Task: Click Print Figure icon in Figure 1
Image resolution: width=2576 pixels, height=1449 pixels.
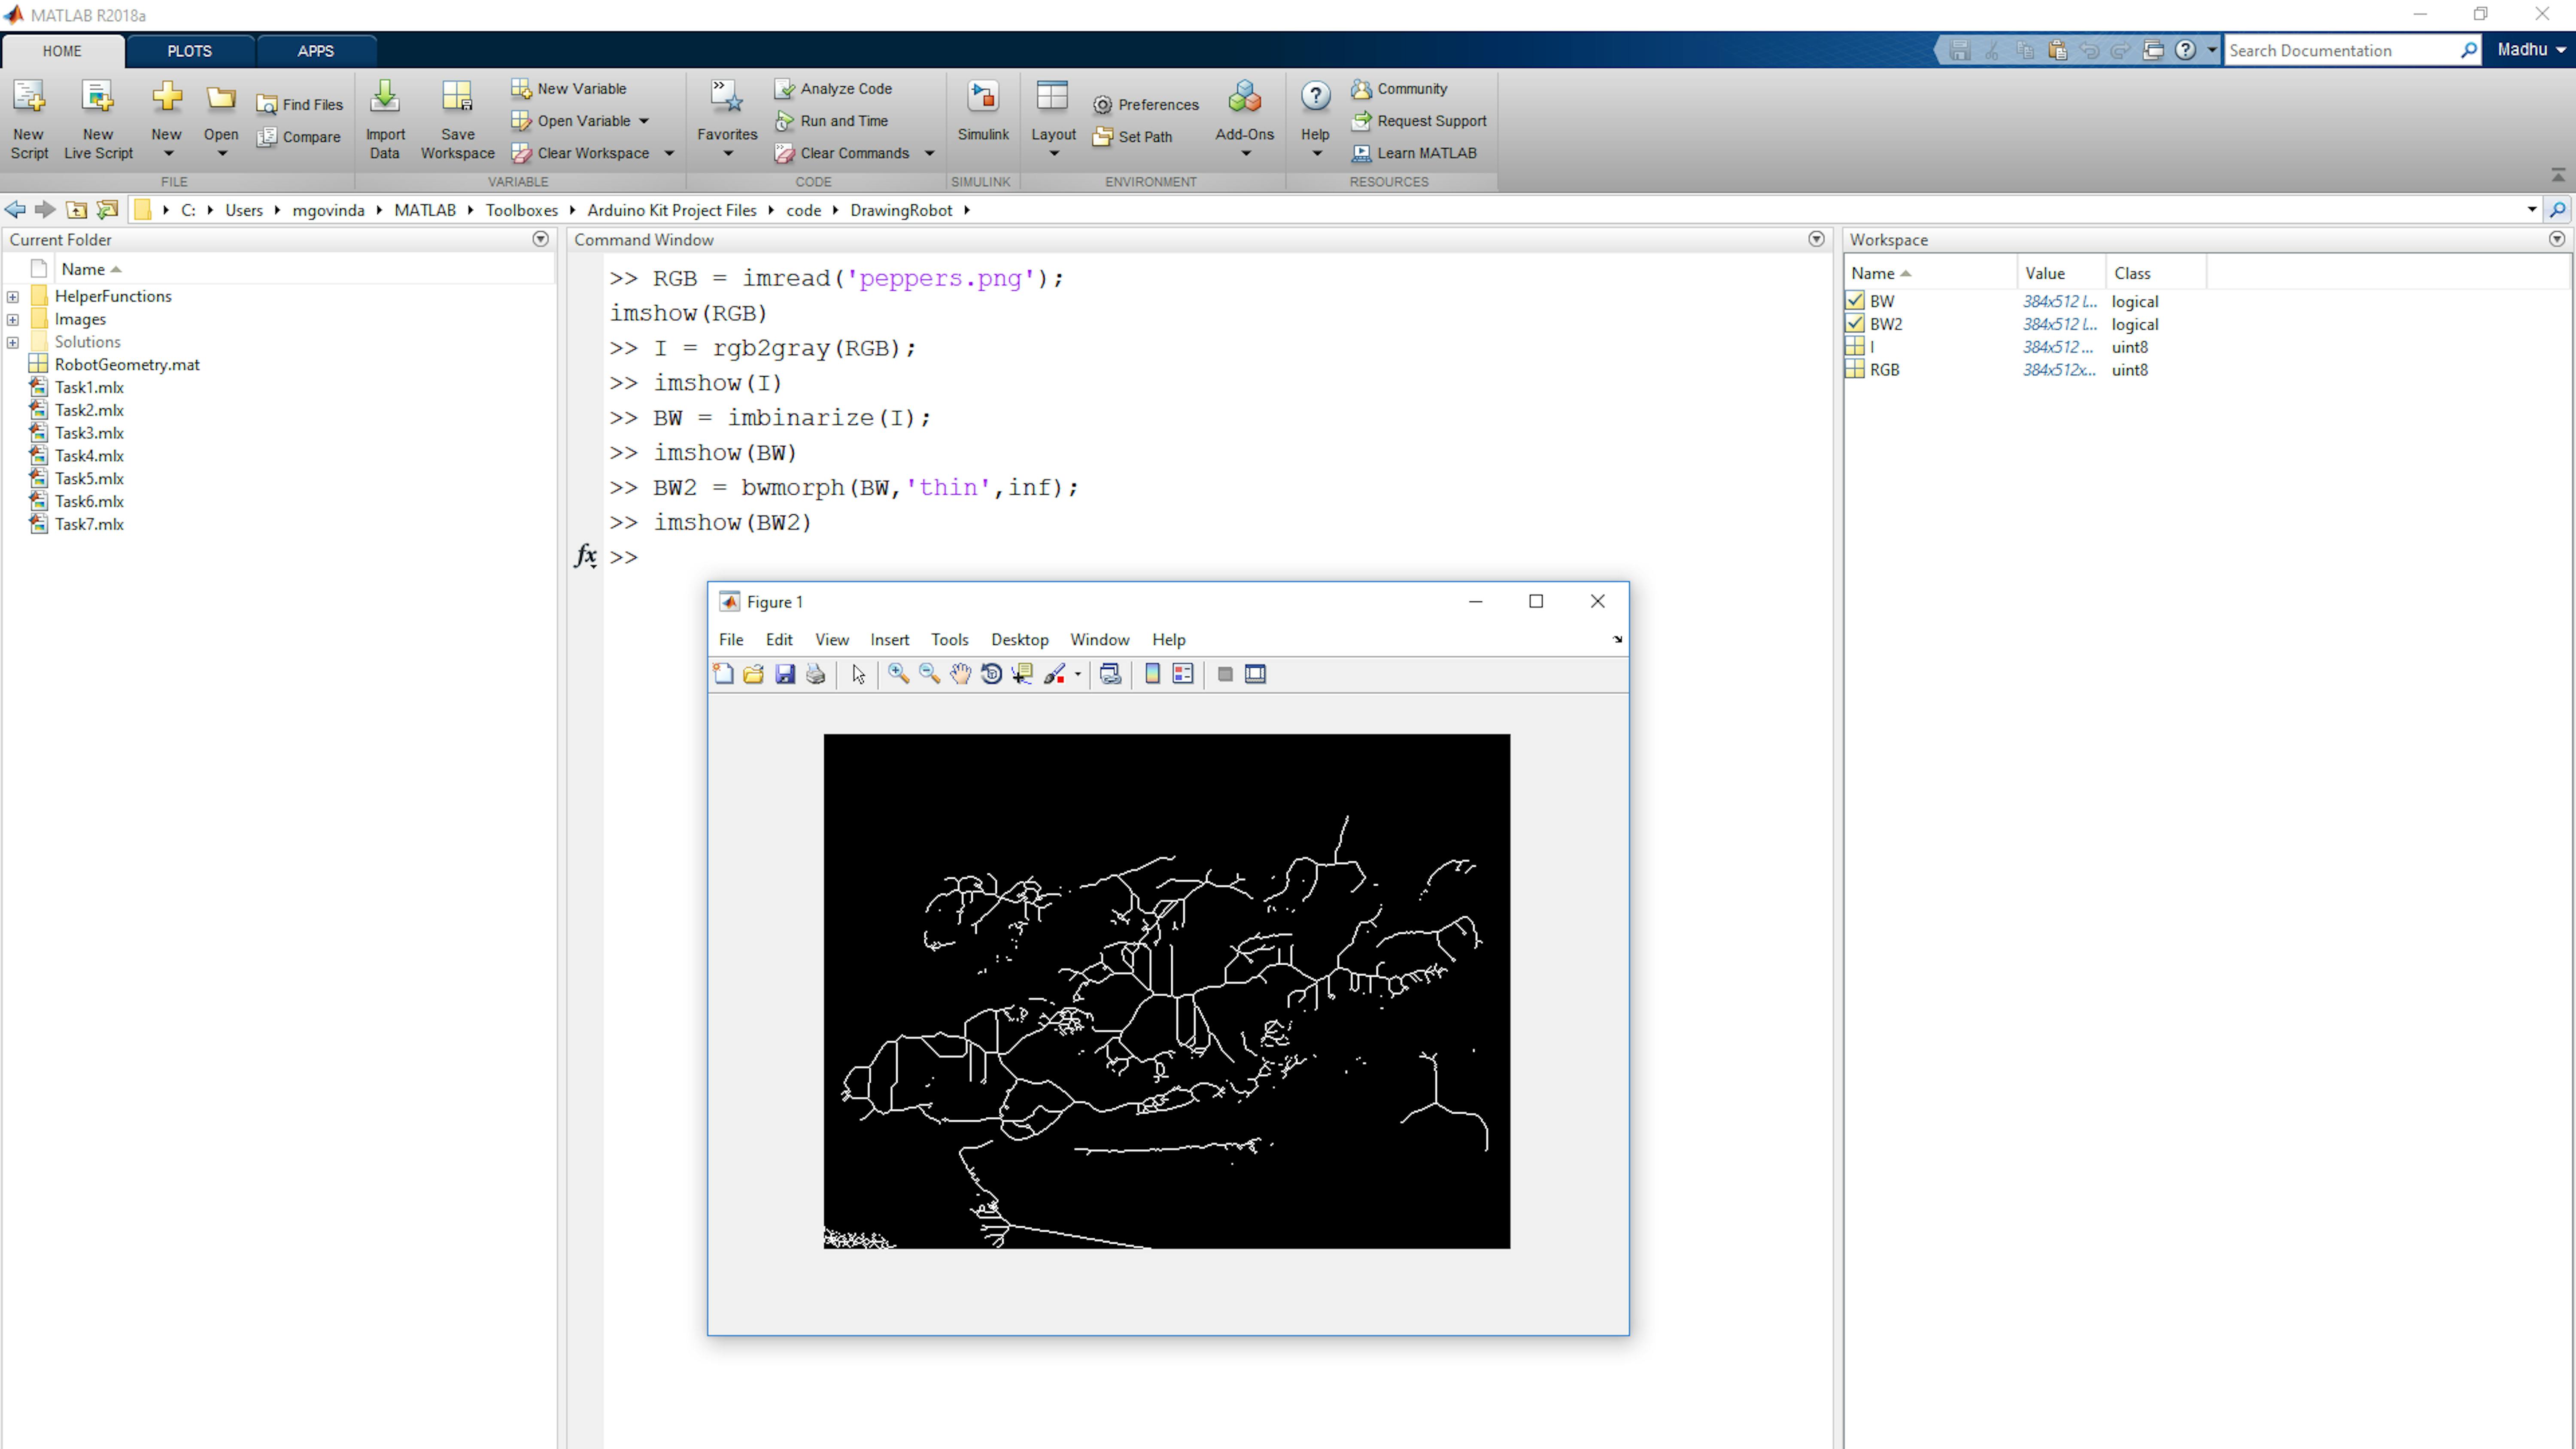Action: pos(816,674)
